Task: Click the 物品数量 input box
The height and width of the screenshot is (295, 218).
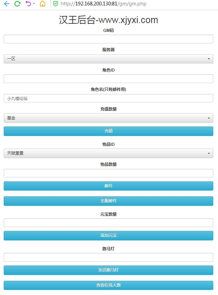Action: (108, 173)
